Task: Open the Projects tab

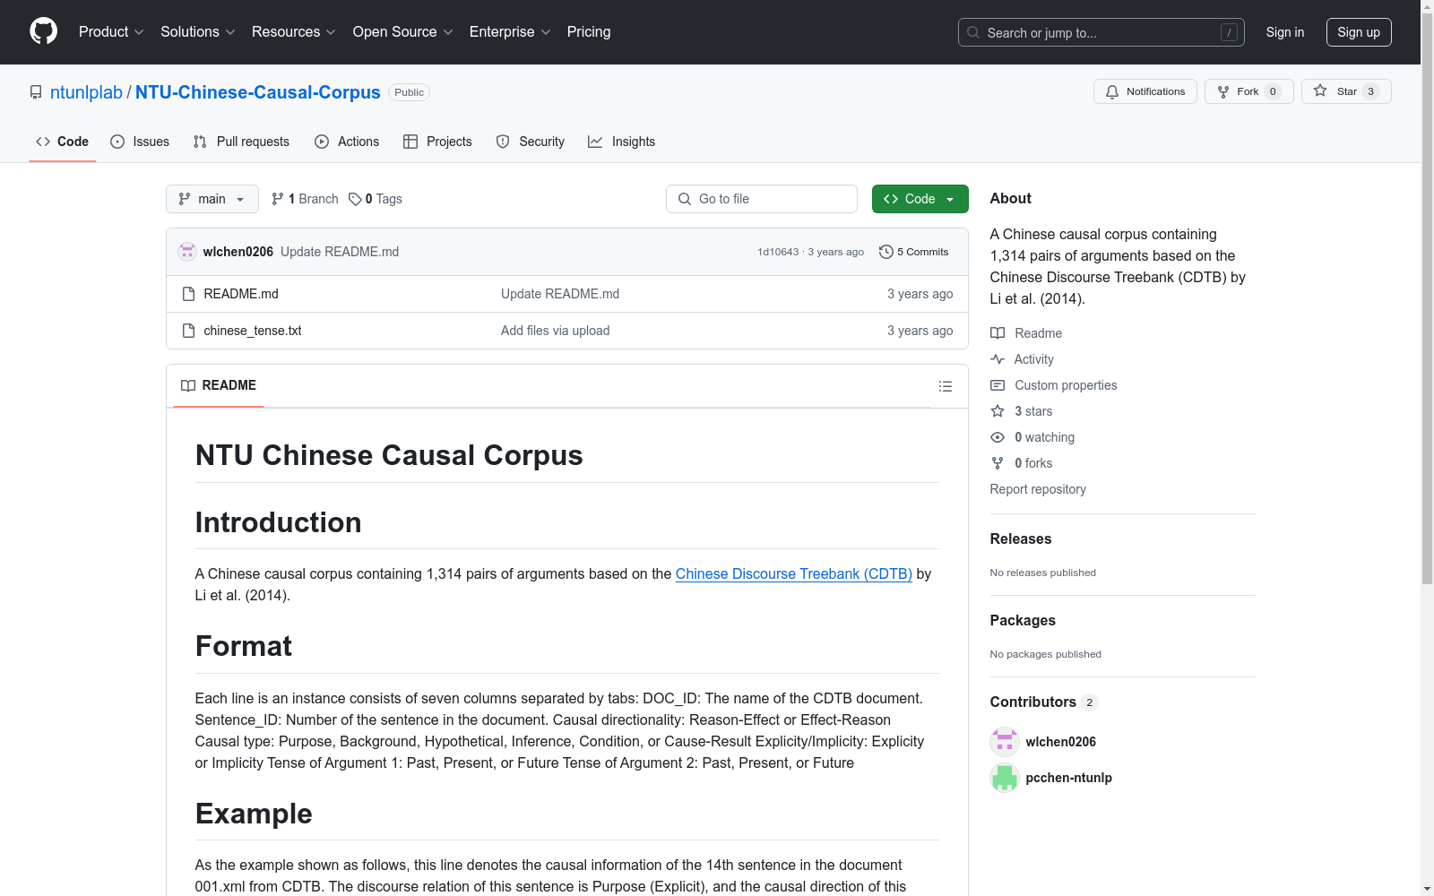Action: [437, 142]
